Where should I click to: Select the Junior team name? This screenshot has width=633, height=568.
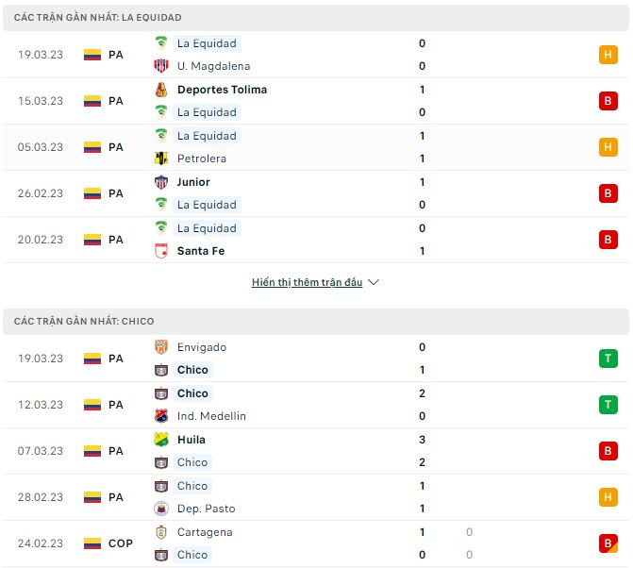(193, 182)
